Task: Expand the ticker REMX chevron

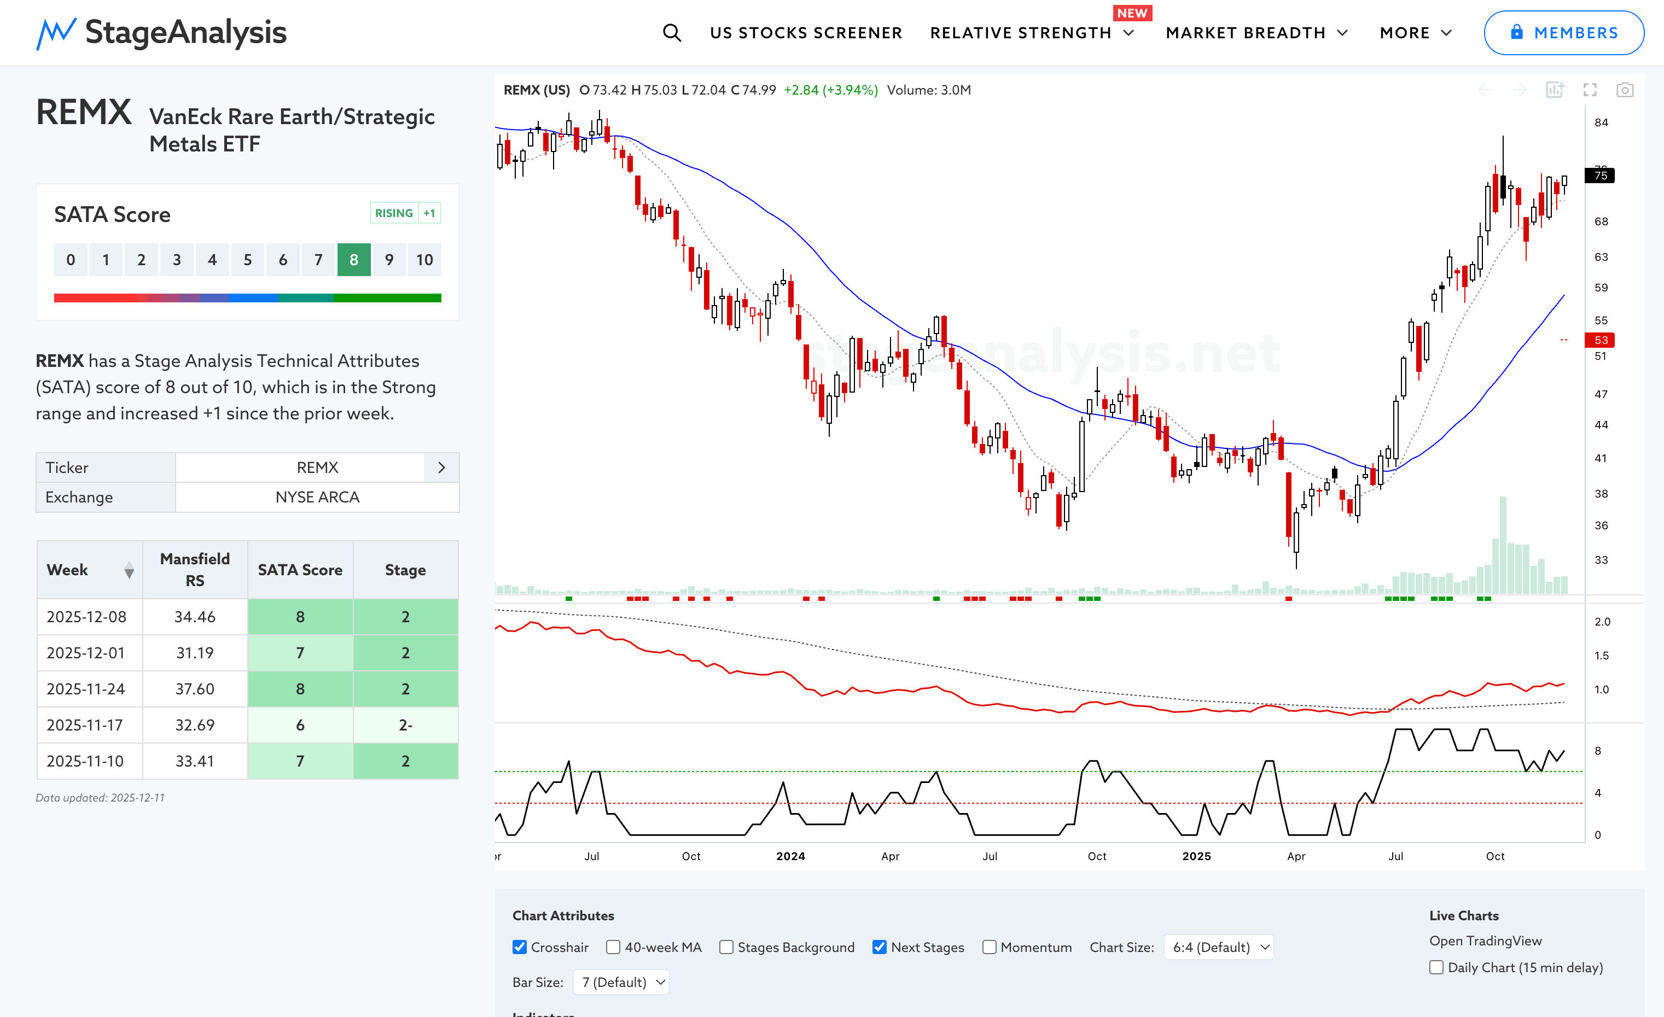Action: point(441,467)
